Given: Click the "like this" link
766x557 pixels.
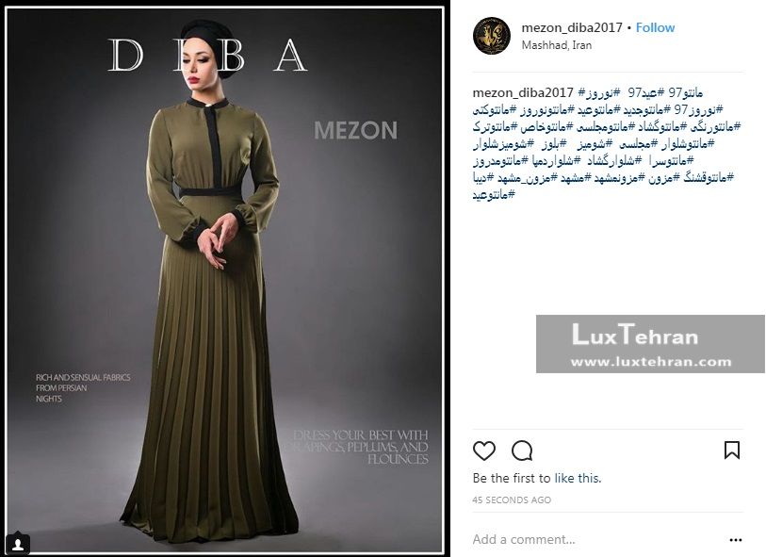Looking at the screenshot, I should [578, 478].
